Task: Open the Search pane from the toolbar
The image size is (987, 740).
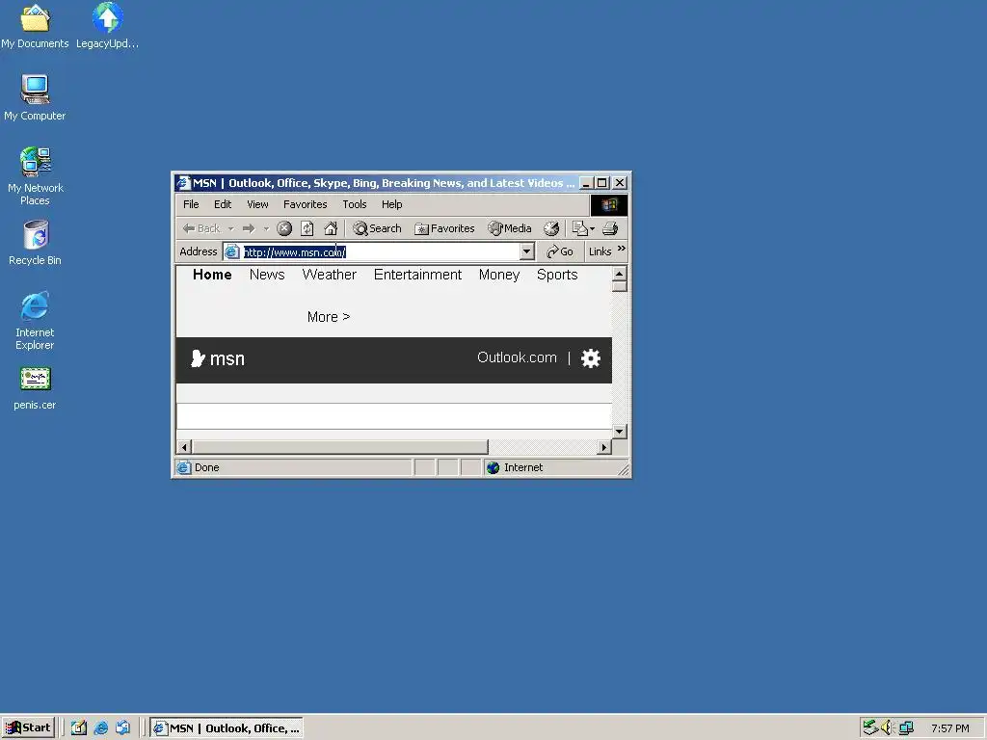Action: coord(377,228)
